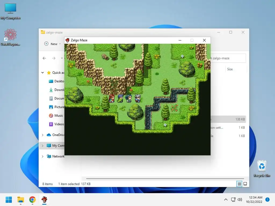The height and width of the screenshot is (206, 275).
Task: Go back in File Explorer
Action: pyautogui.click(x=44, y=58)
